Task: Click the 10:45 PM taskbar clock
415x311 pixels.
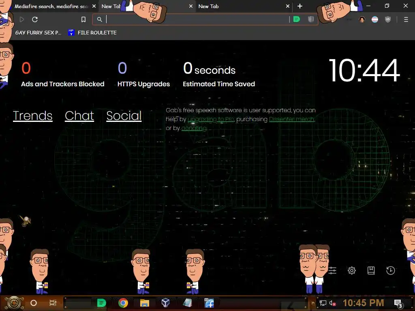Action: (364, 303)
